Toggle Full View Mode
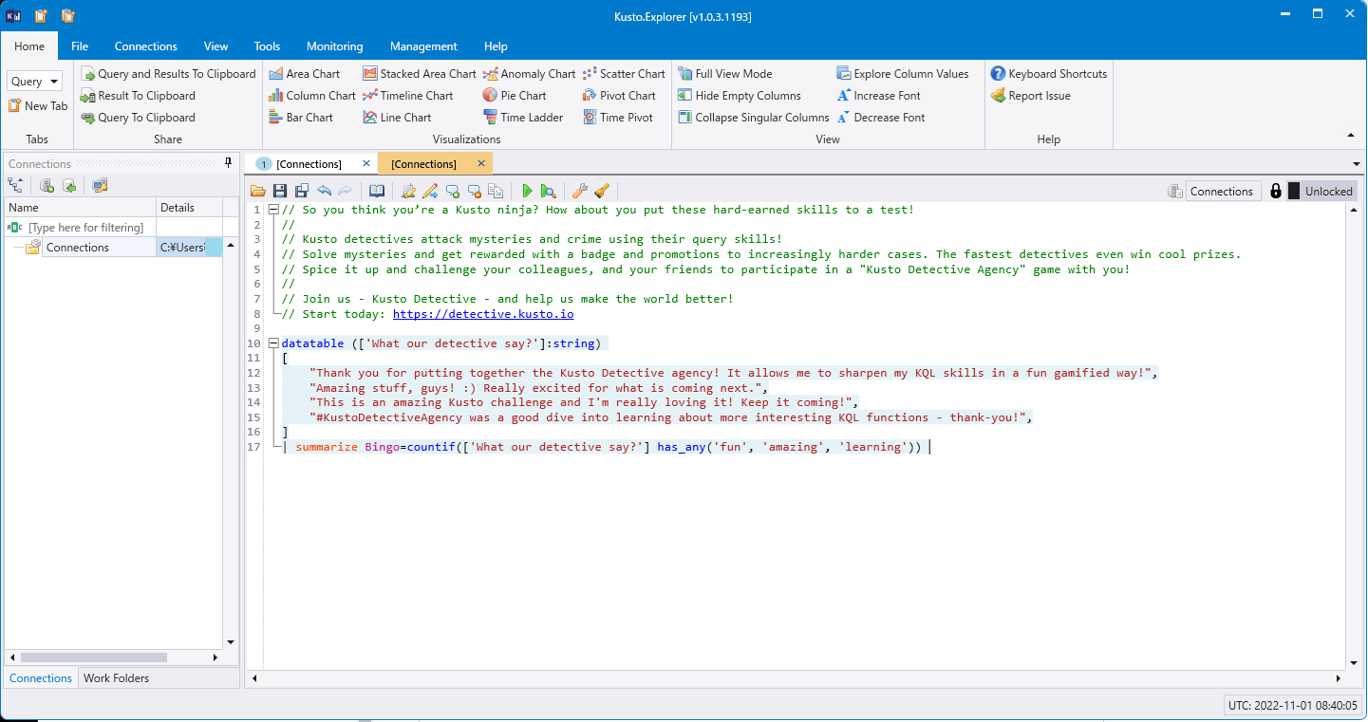This screenshot has height=722, width=1368. pyautogui.click(x=724, y=73)
